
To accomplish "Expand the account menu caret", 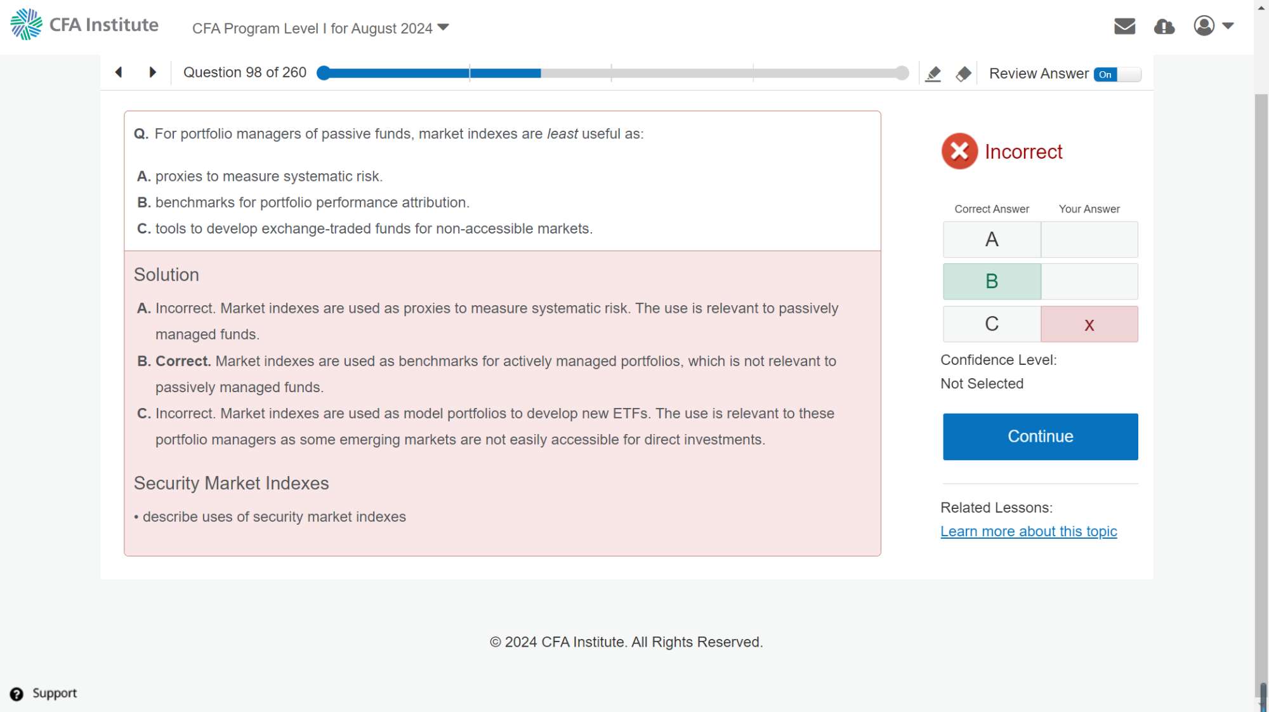I will coord(1228,26).
